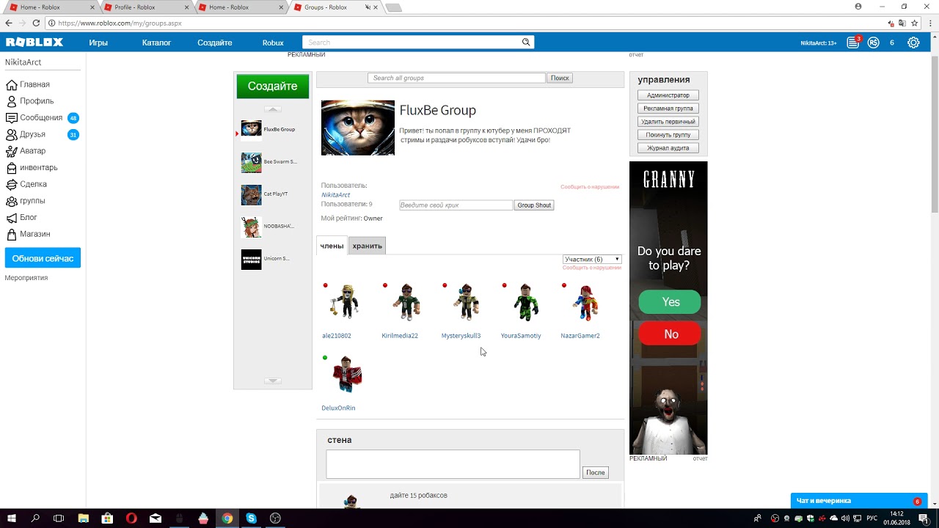This screenshot has width=939, height=528.
Task: Switch to the хранить store tab
Action: [367, 246]
